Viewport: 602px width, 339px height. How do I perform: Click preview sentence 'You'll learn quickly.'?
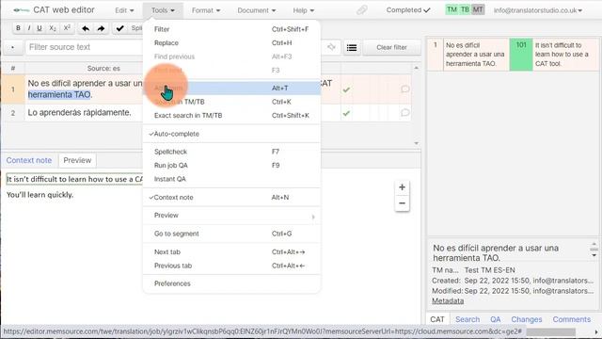[40, 195]
